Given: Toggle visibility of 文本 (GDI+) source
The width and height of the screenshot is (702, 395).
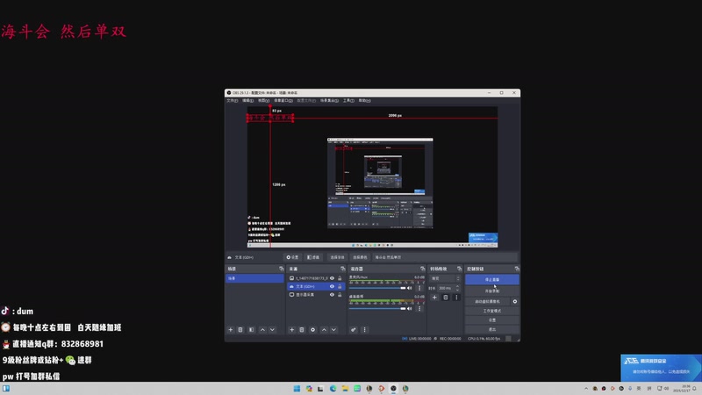Looking at the screenshot, I should (x=332, y=287).
